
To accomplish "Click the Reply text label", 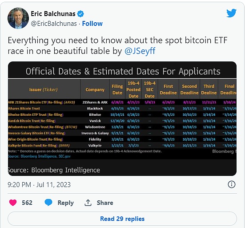I will tap(66, 203).
